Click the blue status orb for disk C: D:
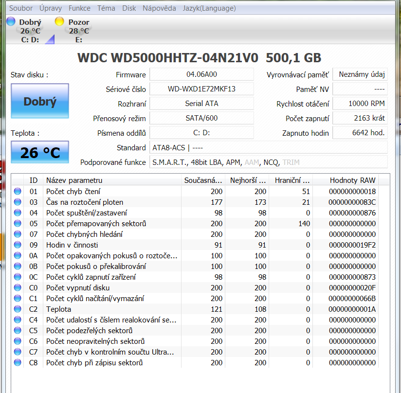The image size is (401, 393). [11, 21]
